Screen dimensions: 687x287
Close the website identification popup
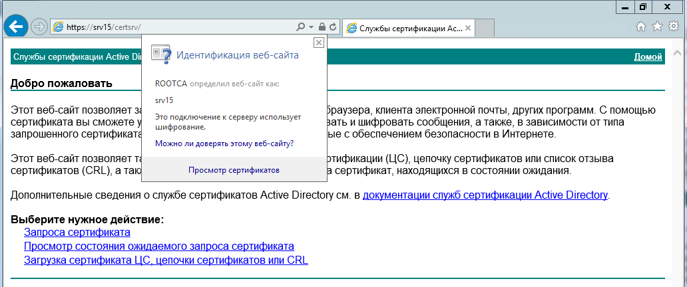click(319, 43)
